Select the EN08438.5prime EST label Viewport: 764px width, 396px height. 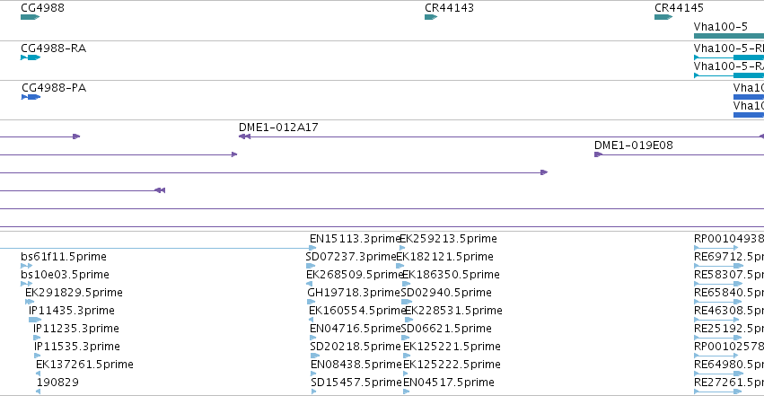coord(356,365)
